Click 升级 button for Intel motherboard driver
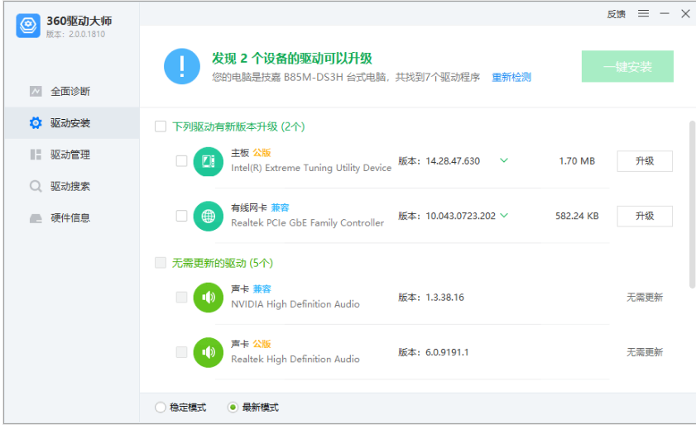Viewport: 696px width, 434px height. coord(644,161)
